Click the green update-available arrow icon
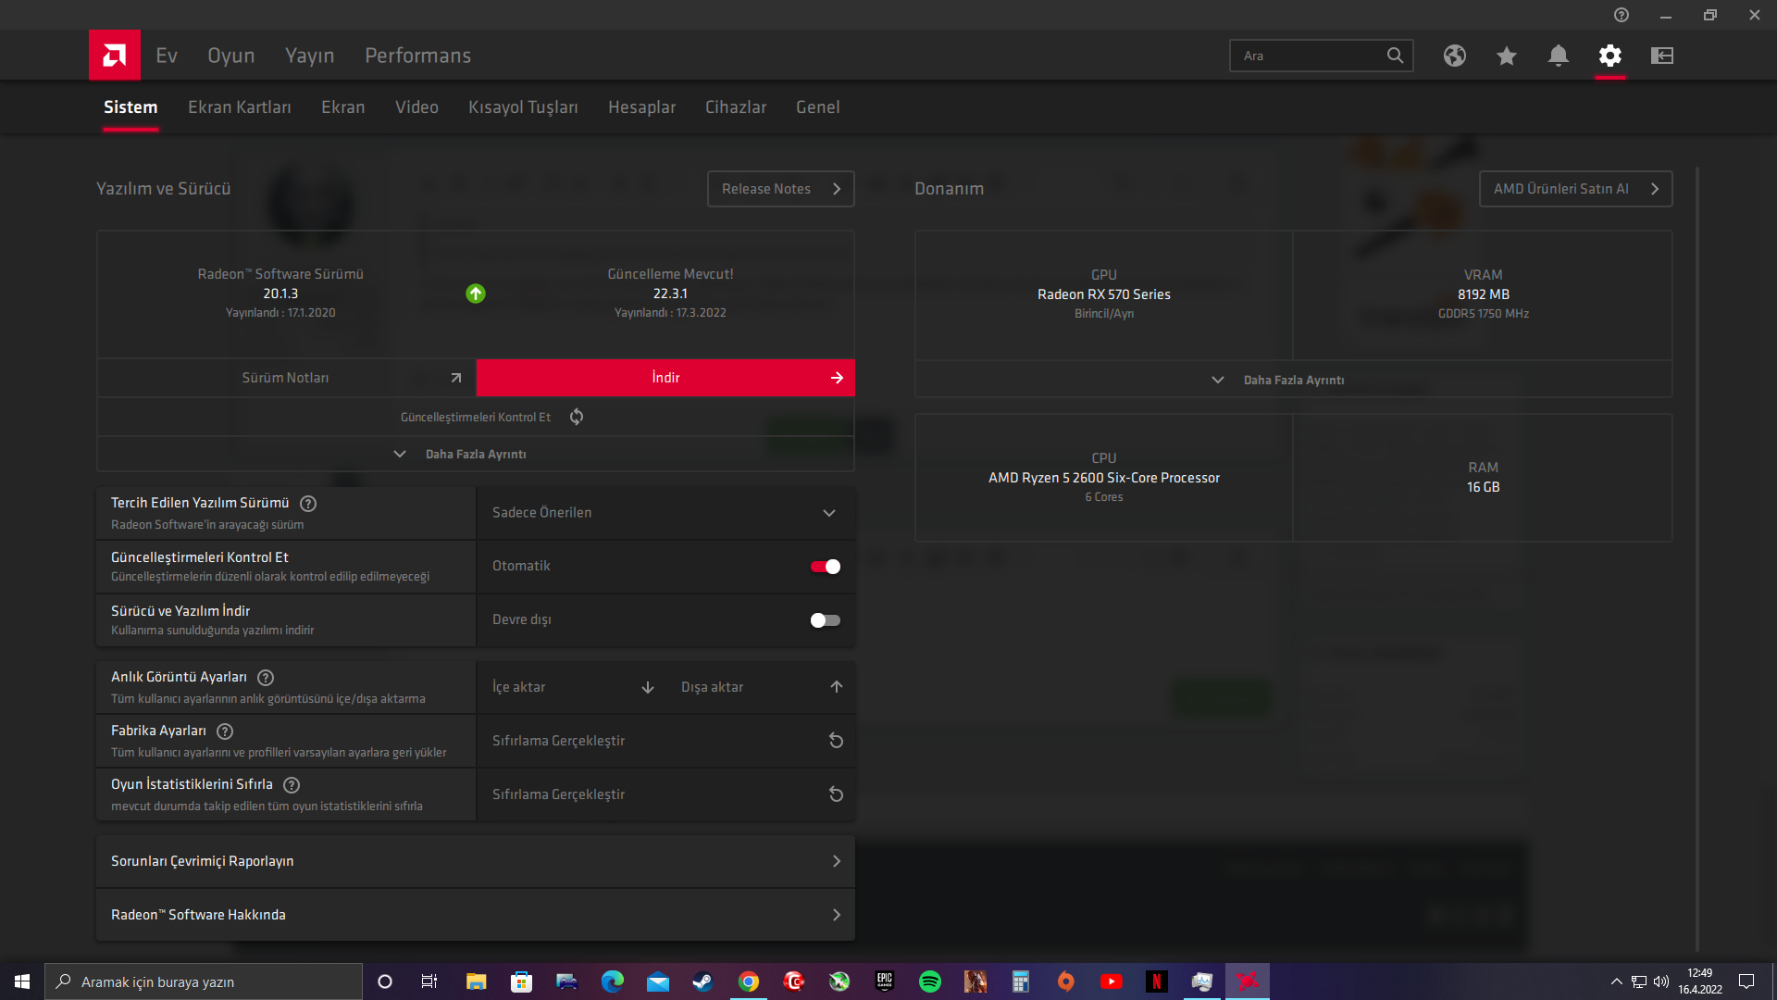Viewport: 1777px width, 1000px height. point(476,294)
